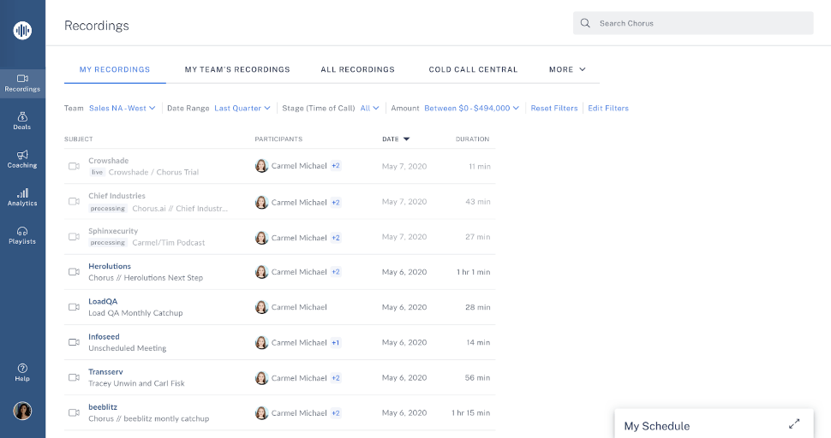
Task: Click the 'processing' badge on Chief Industries
Action: (x=108, y=209)
